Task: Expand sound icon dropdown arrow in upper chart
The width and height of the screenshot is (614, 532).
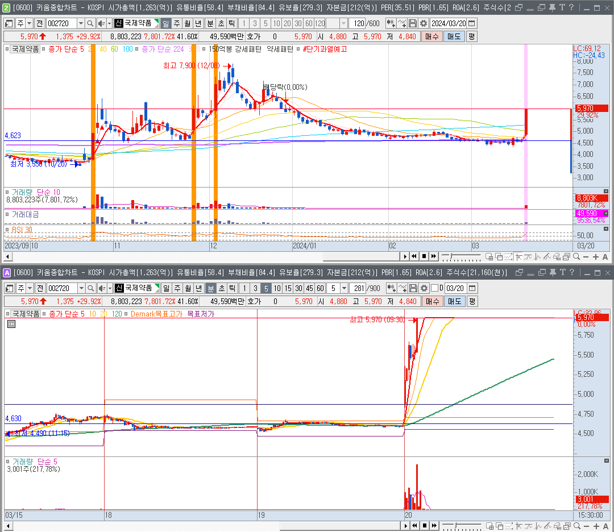Action: (x=110, y=23)
